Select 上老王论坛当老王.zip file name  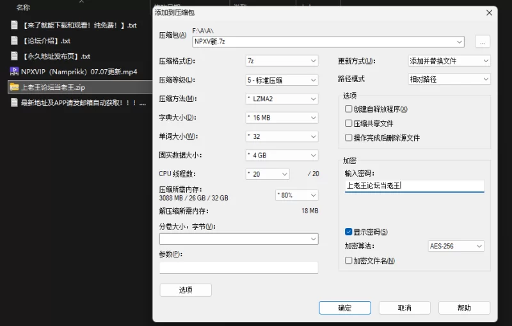click(x=53, y=87)
